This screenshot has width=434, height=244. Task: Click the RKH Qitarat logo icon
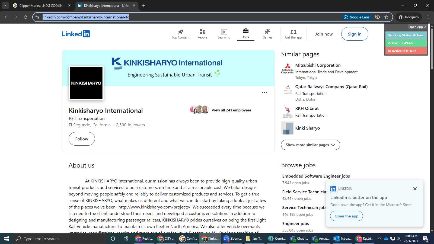[288, 111]
